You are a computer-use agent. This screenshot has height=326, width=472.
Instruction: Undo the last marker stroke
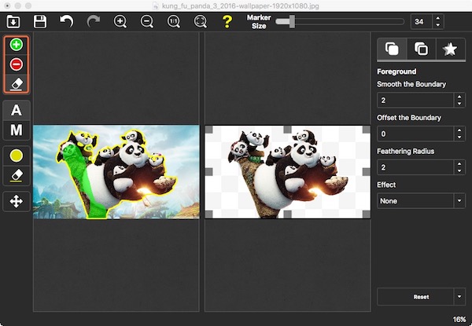tap(67, 22)
